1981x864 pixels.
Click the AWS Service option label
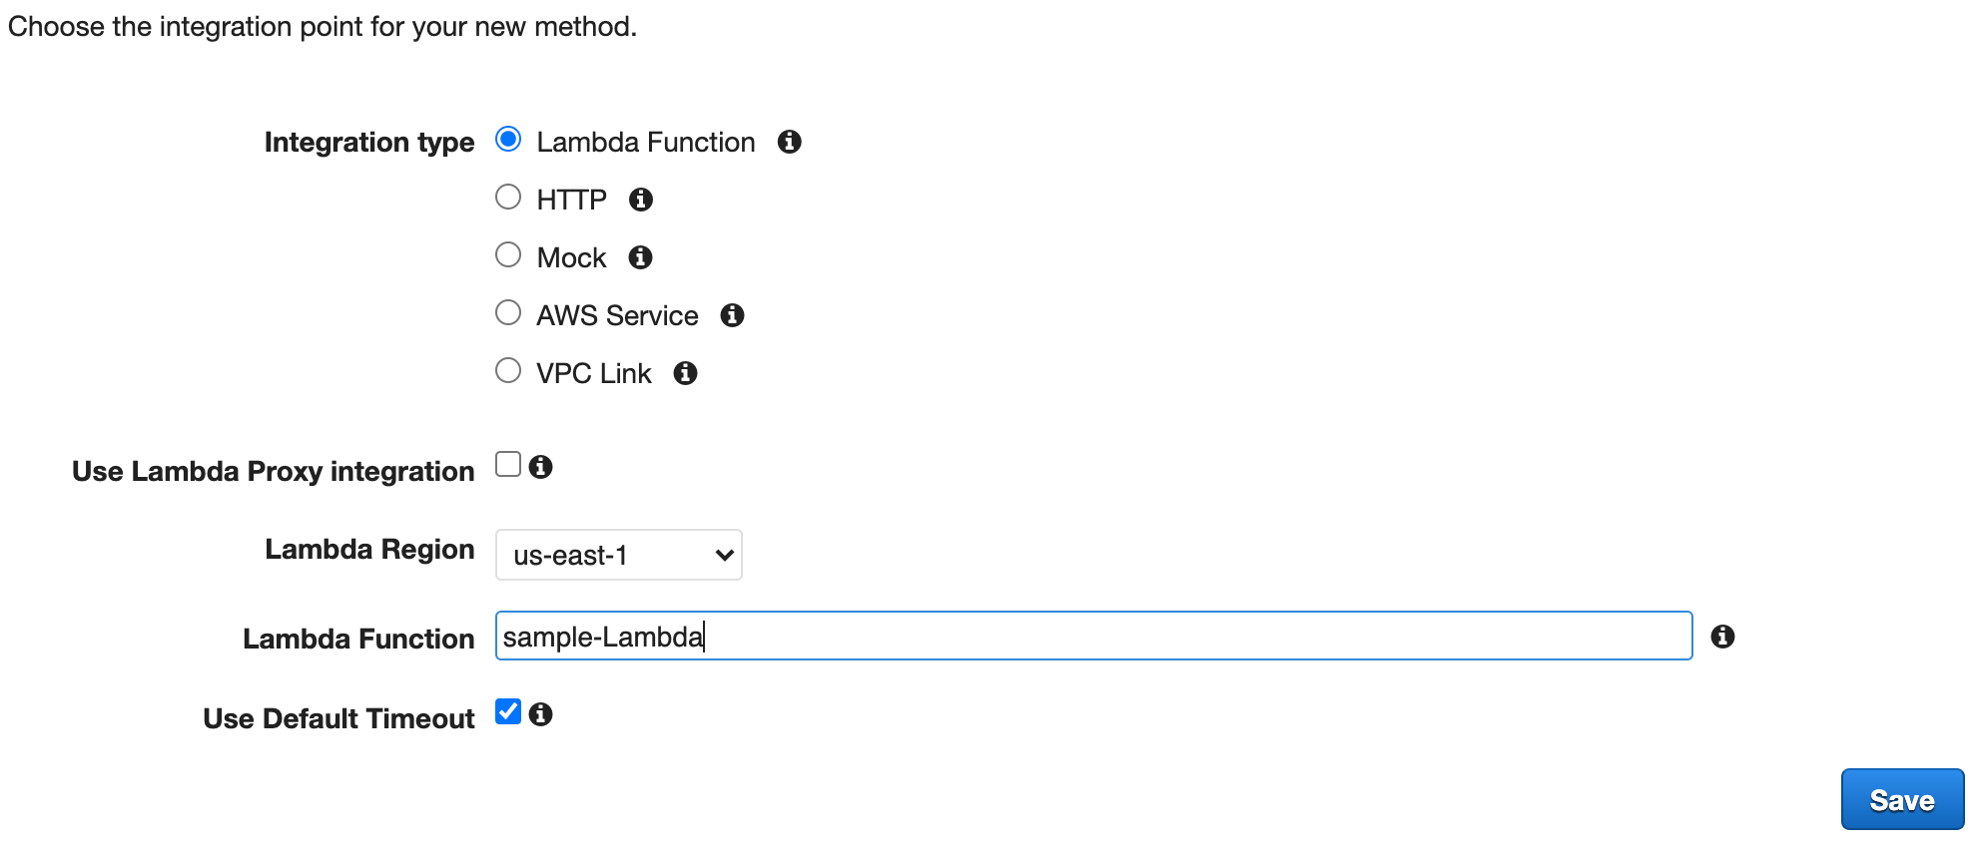click(x=617, y=315)
